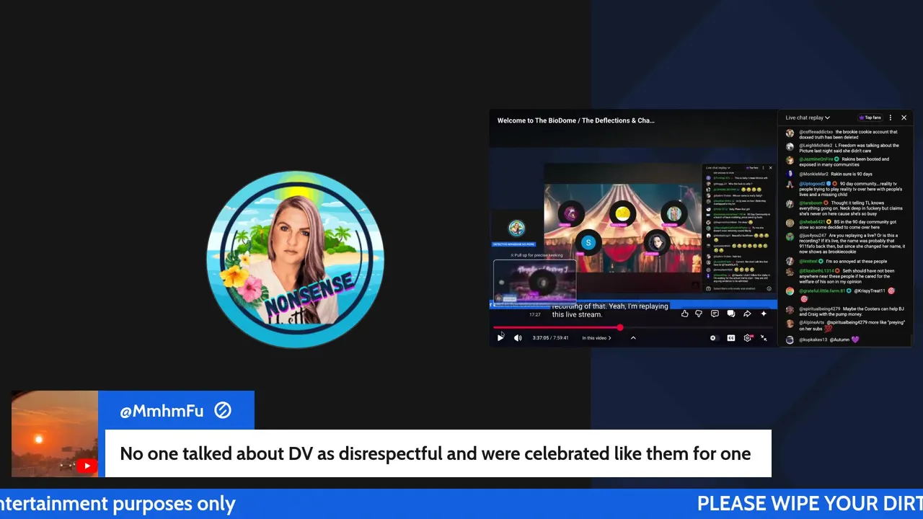Exit full screen using collapse arrows icon
Screen dimensions: 923x519
(764, 337)
